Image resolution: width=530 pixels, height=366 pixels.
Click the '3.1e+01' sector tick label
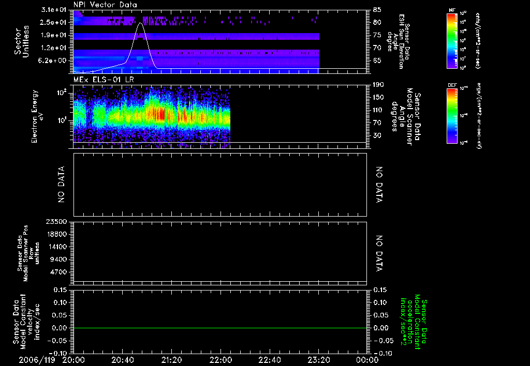[x=53, y=9]
